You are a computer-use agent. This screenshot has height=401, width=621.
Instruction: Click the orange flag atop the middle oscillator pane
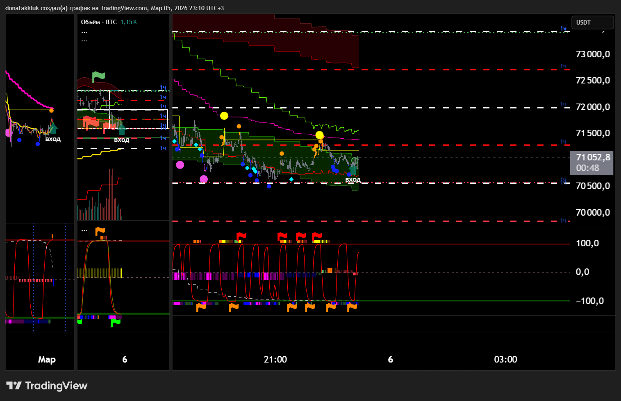[100, 232]
